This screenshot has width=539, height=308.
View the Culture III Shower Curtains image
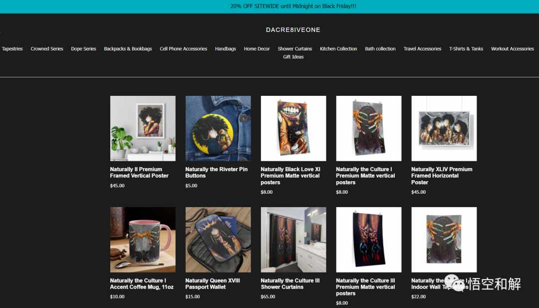click(x=293, y=240)
